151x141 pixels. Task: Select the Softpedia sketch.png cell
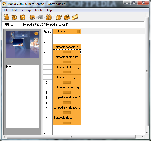tap(67, 67)
